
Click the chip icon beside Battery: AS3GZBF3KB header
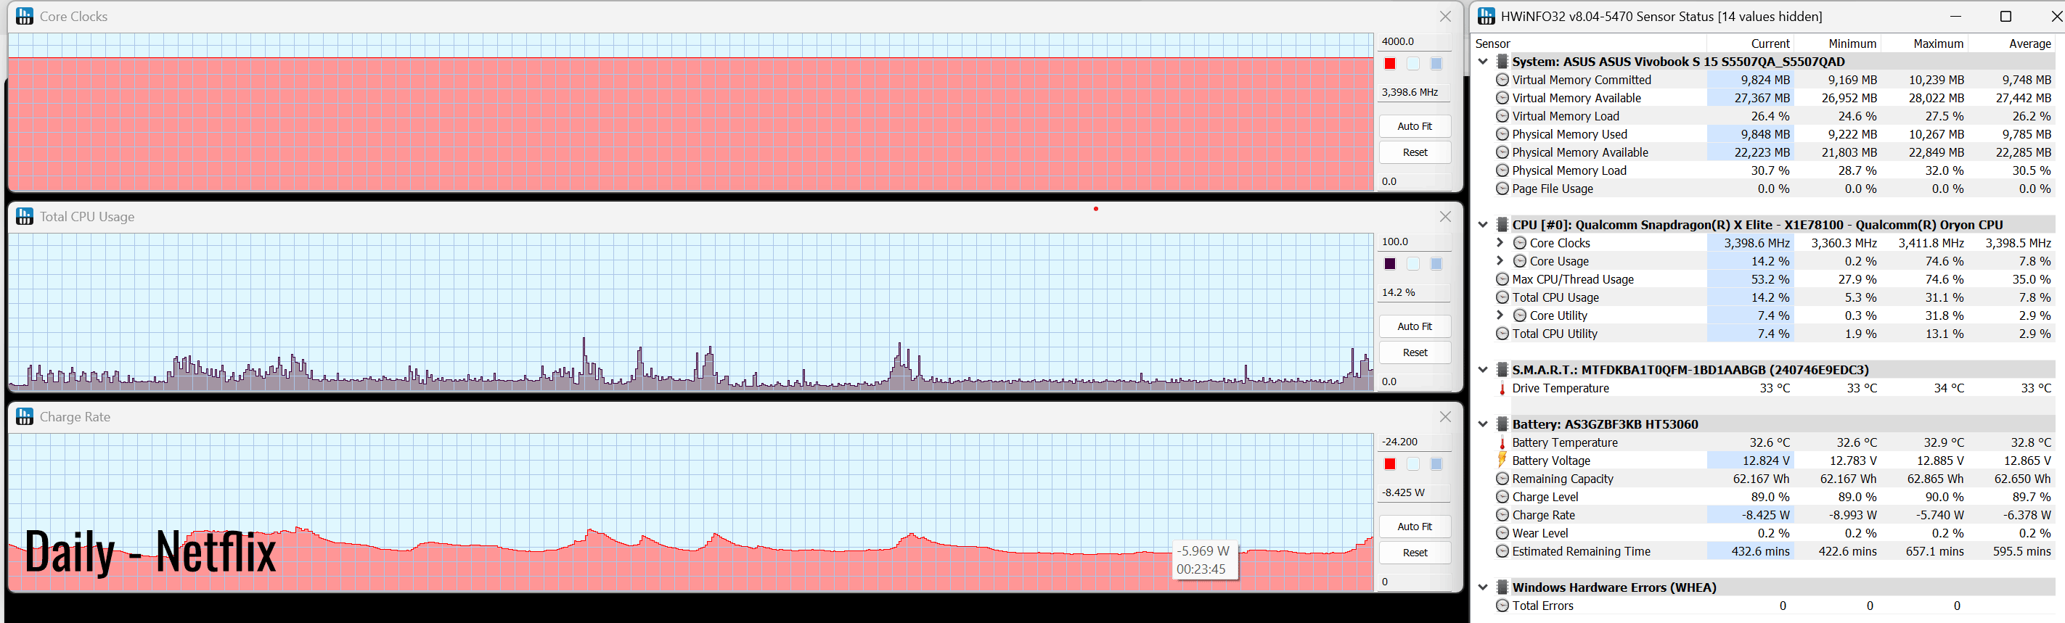[x=1502, y=424]
